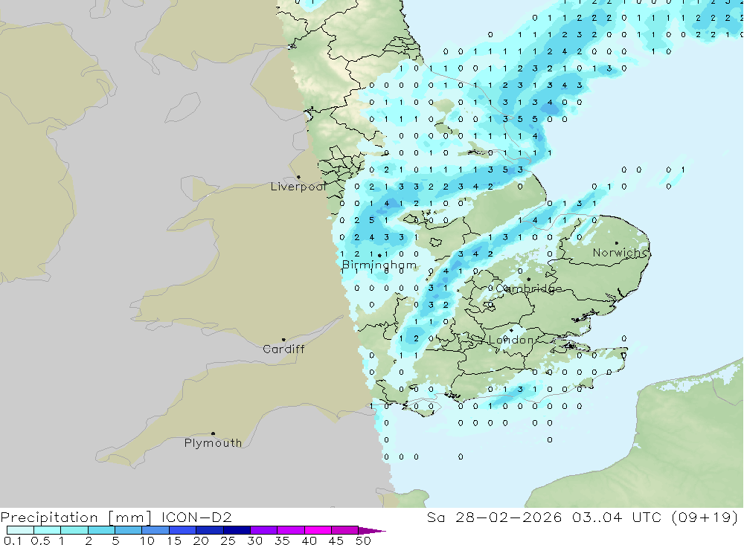Click the Norwich city marker dot
Screen dimensions: 744x545
coord(616,243)
